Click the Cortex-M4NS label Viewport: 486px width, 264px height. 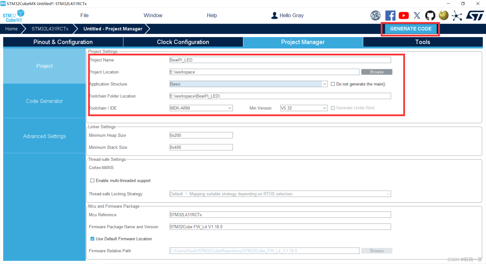click(x=101, y=168)
